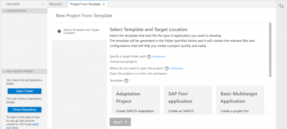Select the Adaptation Project template card
The height and width of the screenshot is (129, 287).
point(136,100)
